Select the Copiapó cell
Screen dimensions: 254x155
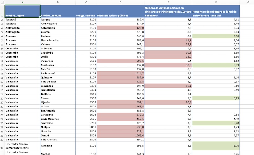(x=58, y=36)
